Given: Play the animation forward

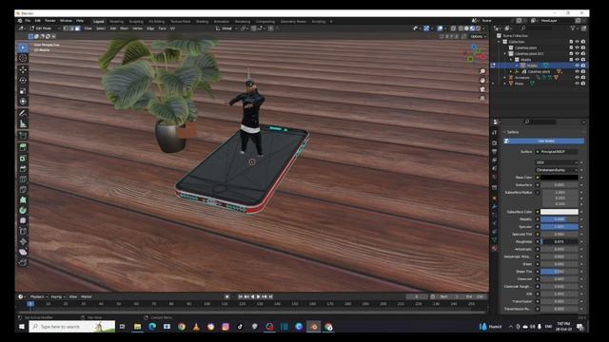Looking at the screenshot, I should coord(259,296).
